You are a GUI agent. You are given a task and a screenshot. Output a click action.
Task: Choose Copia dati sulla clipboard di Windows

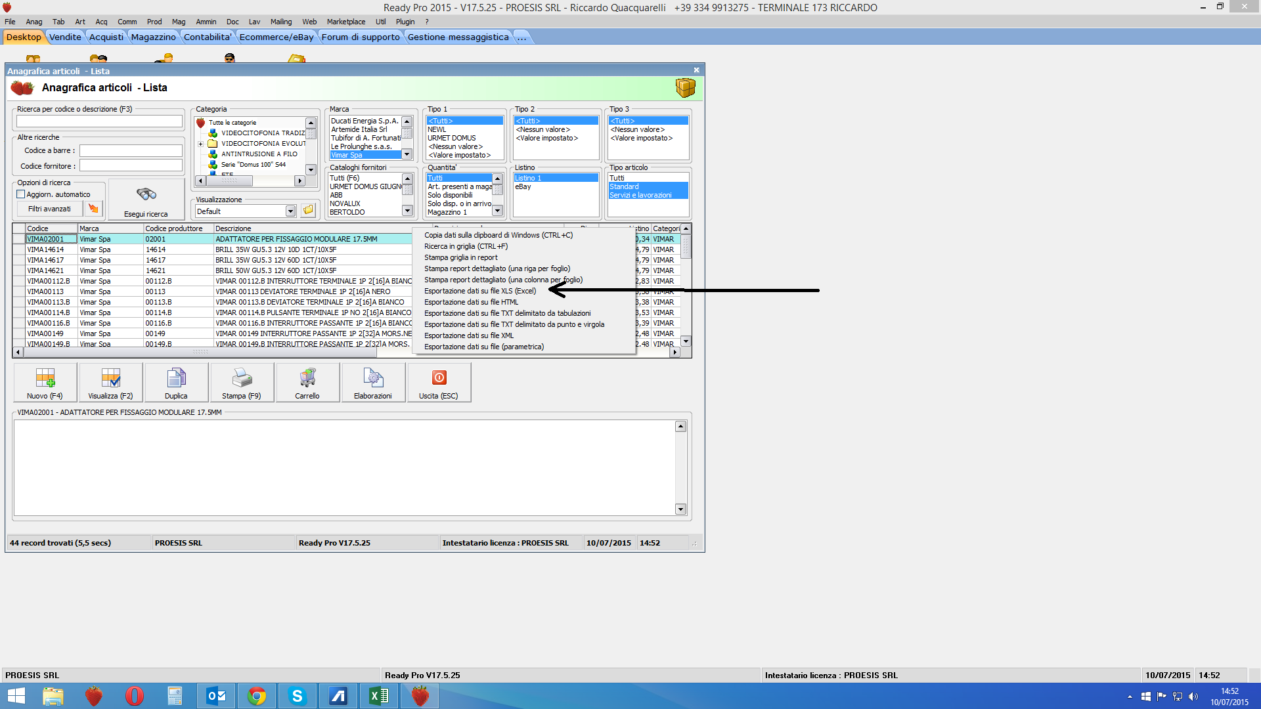point(498,235)
